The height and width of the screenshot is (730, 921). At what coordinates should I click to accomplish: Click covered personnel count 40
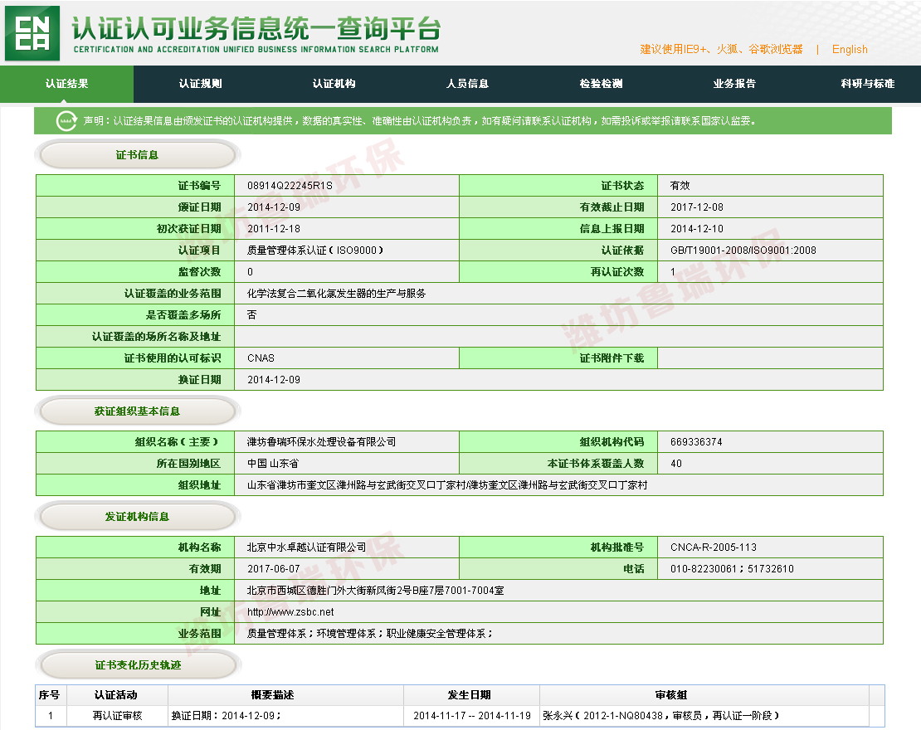point(676,464)
